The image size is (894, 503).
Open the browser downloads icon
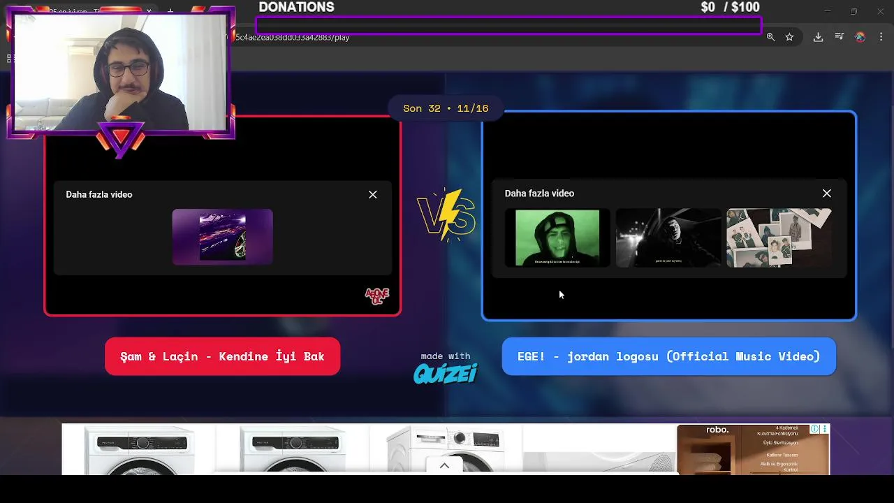tap(818, 37)
